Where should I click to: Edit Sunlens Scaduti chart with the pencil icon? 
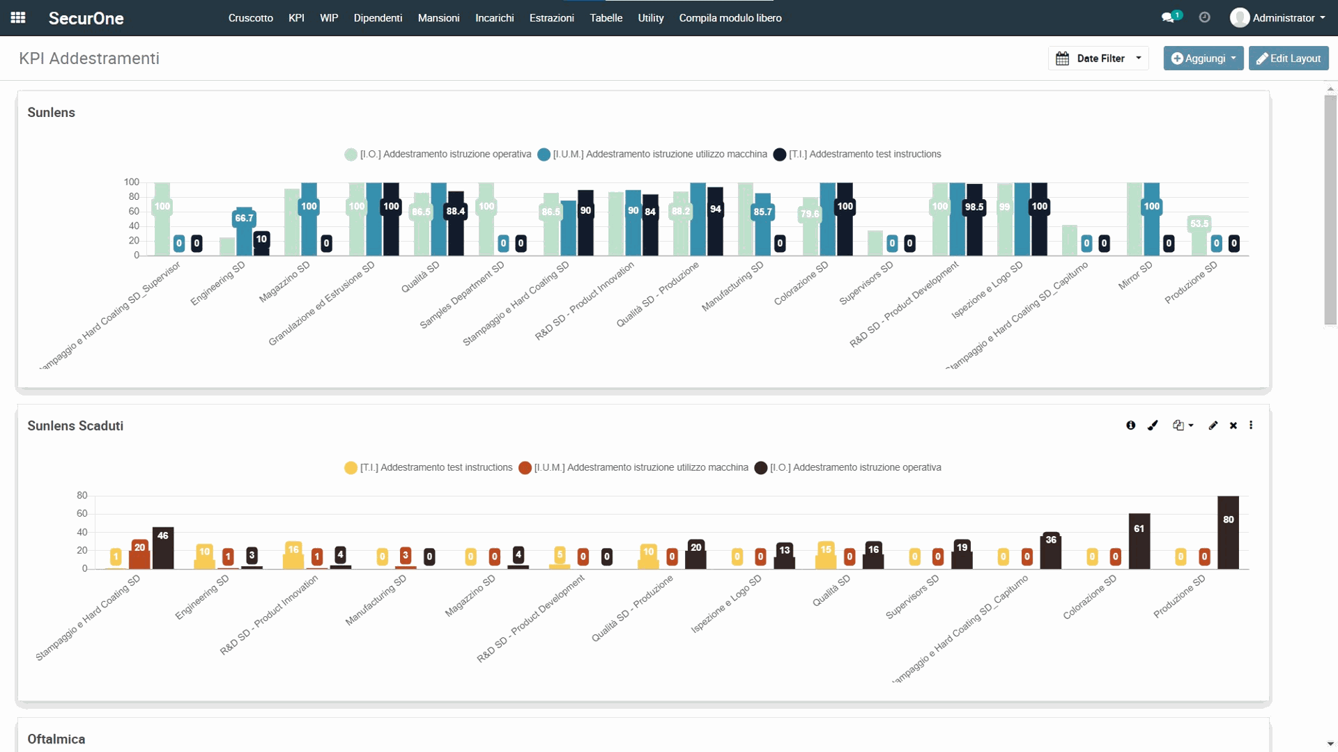point(1213,425)
